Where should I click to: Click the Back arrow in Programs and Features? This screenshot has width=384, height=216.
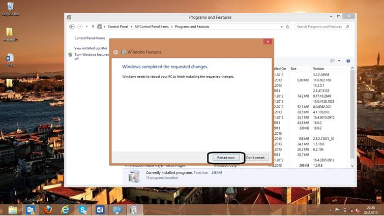pos(72,26)
